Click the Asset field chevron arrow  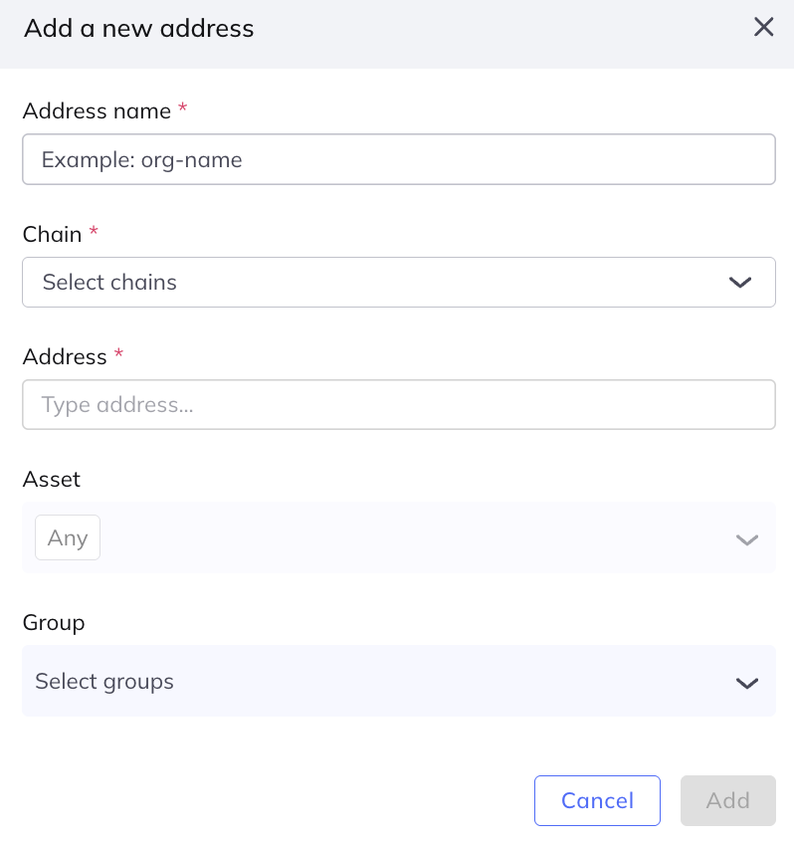point(746,539)
